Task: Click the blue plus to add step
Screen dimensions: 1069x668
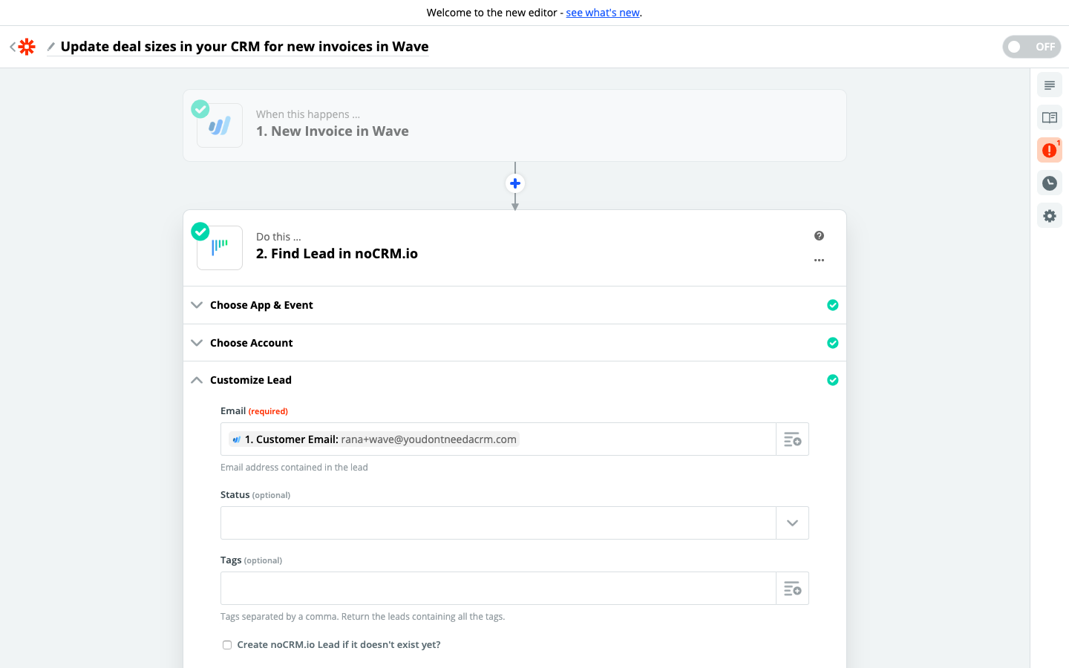Action: [514, 183]
